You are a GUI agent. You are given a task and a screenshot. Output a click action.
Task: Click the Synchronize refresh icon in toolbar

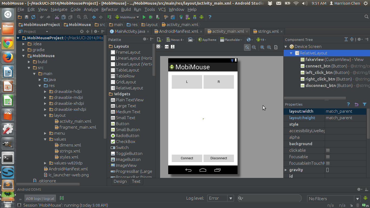[x=33, y=17]
